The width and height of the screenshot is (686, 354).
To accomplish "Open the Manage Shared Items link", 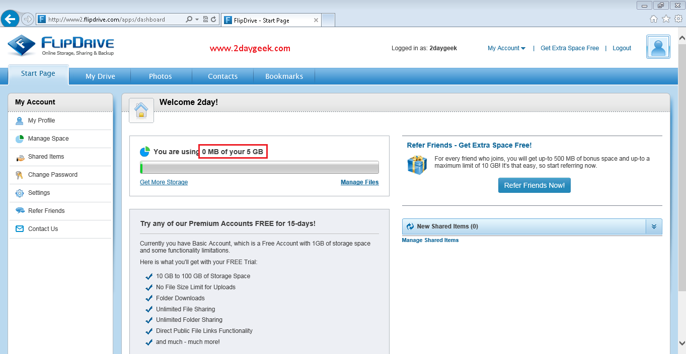I will point(430,240).
